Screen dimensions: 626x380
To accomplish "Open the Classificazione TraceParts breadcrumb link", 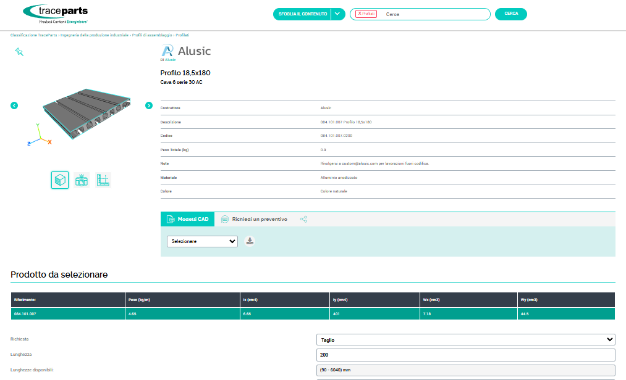I will 34,35.
